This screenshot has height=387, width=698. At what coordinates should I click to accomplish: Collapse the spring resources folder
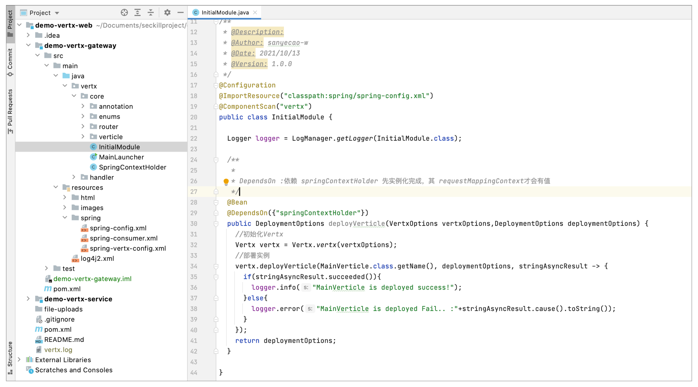pyautogui.click(x=65, y=218)
